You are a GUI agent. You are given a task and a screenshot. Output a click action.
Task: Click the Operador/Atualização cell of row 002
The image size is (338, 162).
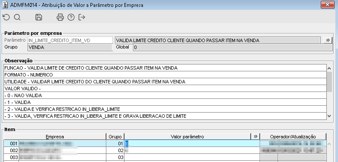click(293, 150)
